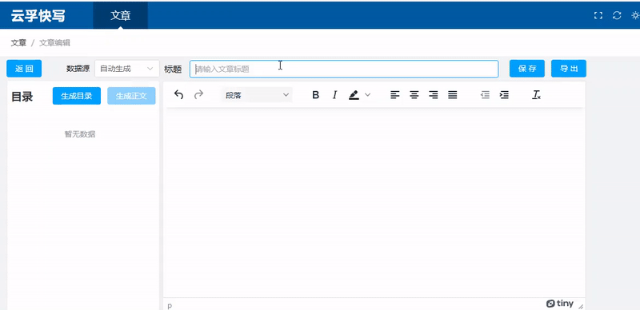Align text right
This screenshot has width=640, height=310.
coord(433,95)
